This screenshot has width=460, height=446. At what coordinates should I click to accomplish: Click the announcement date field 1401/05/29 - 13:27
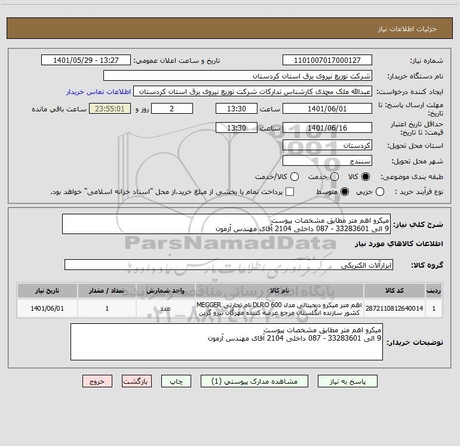tap(86, 60)
